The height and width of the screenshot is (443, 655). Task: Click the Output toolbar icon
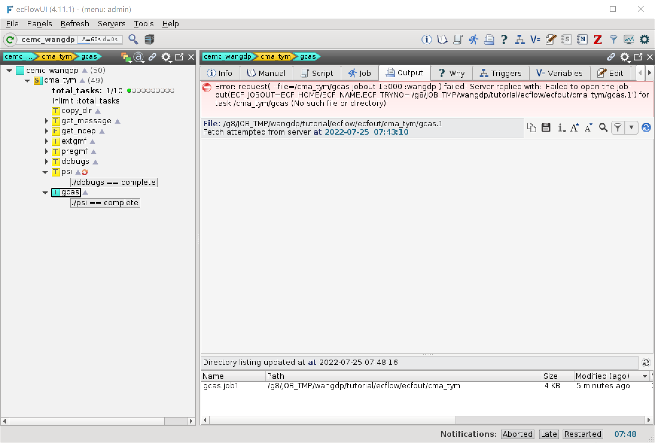tap(489, 39)
